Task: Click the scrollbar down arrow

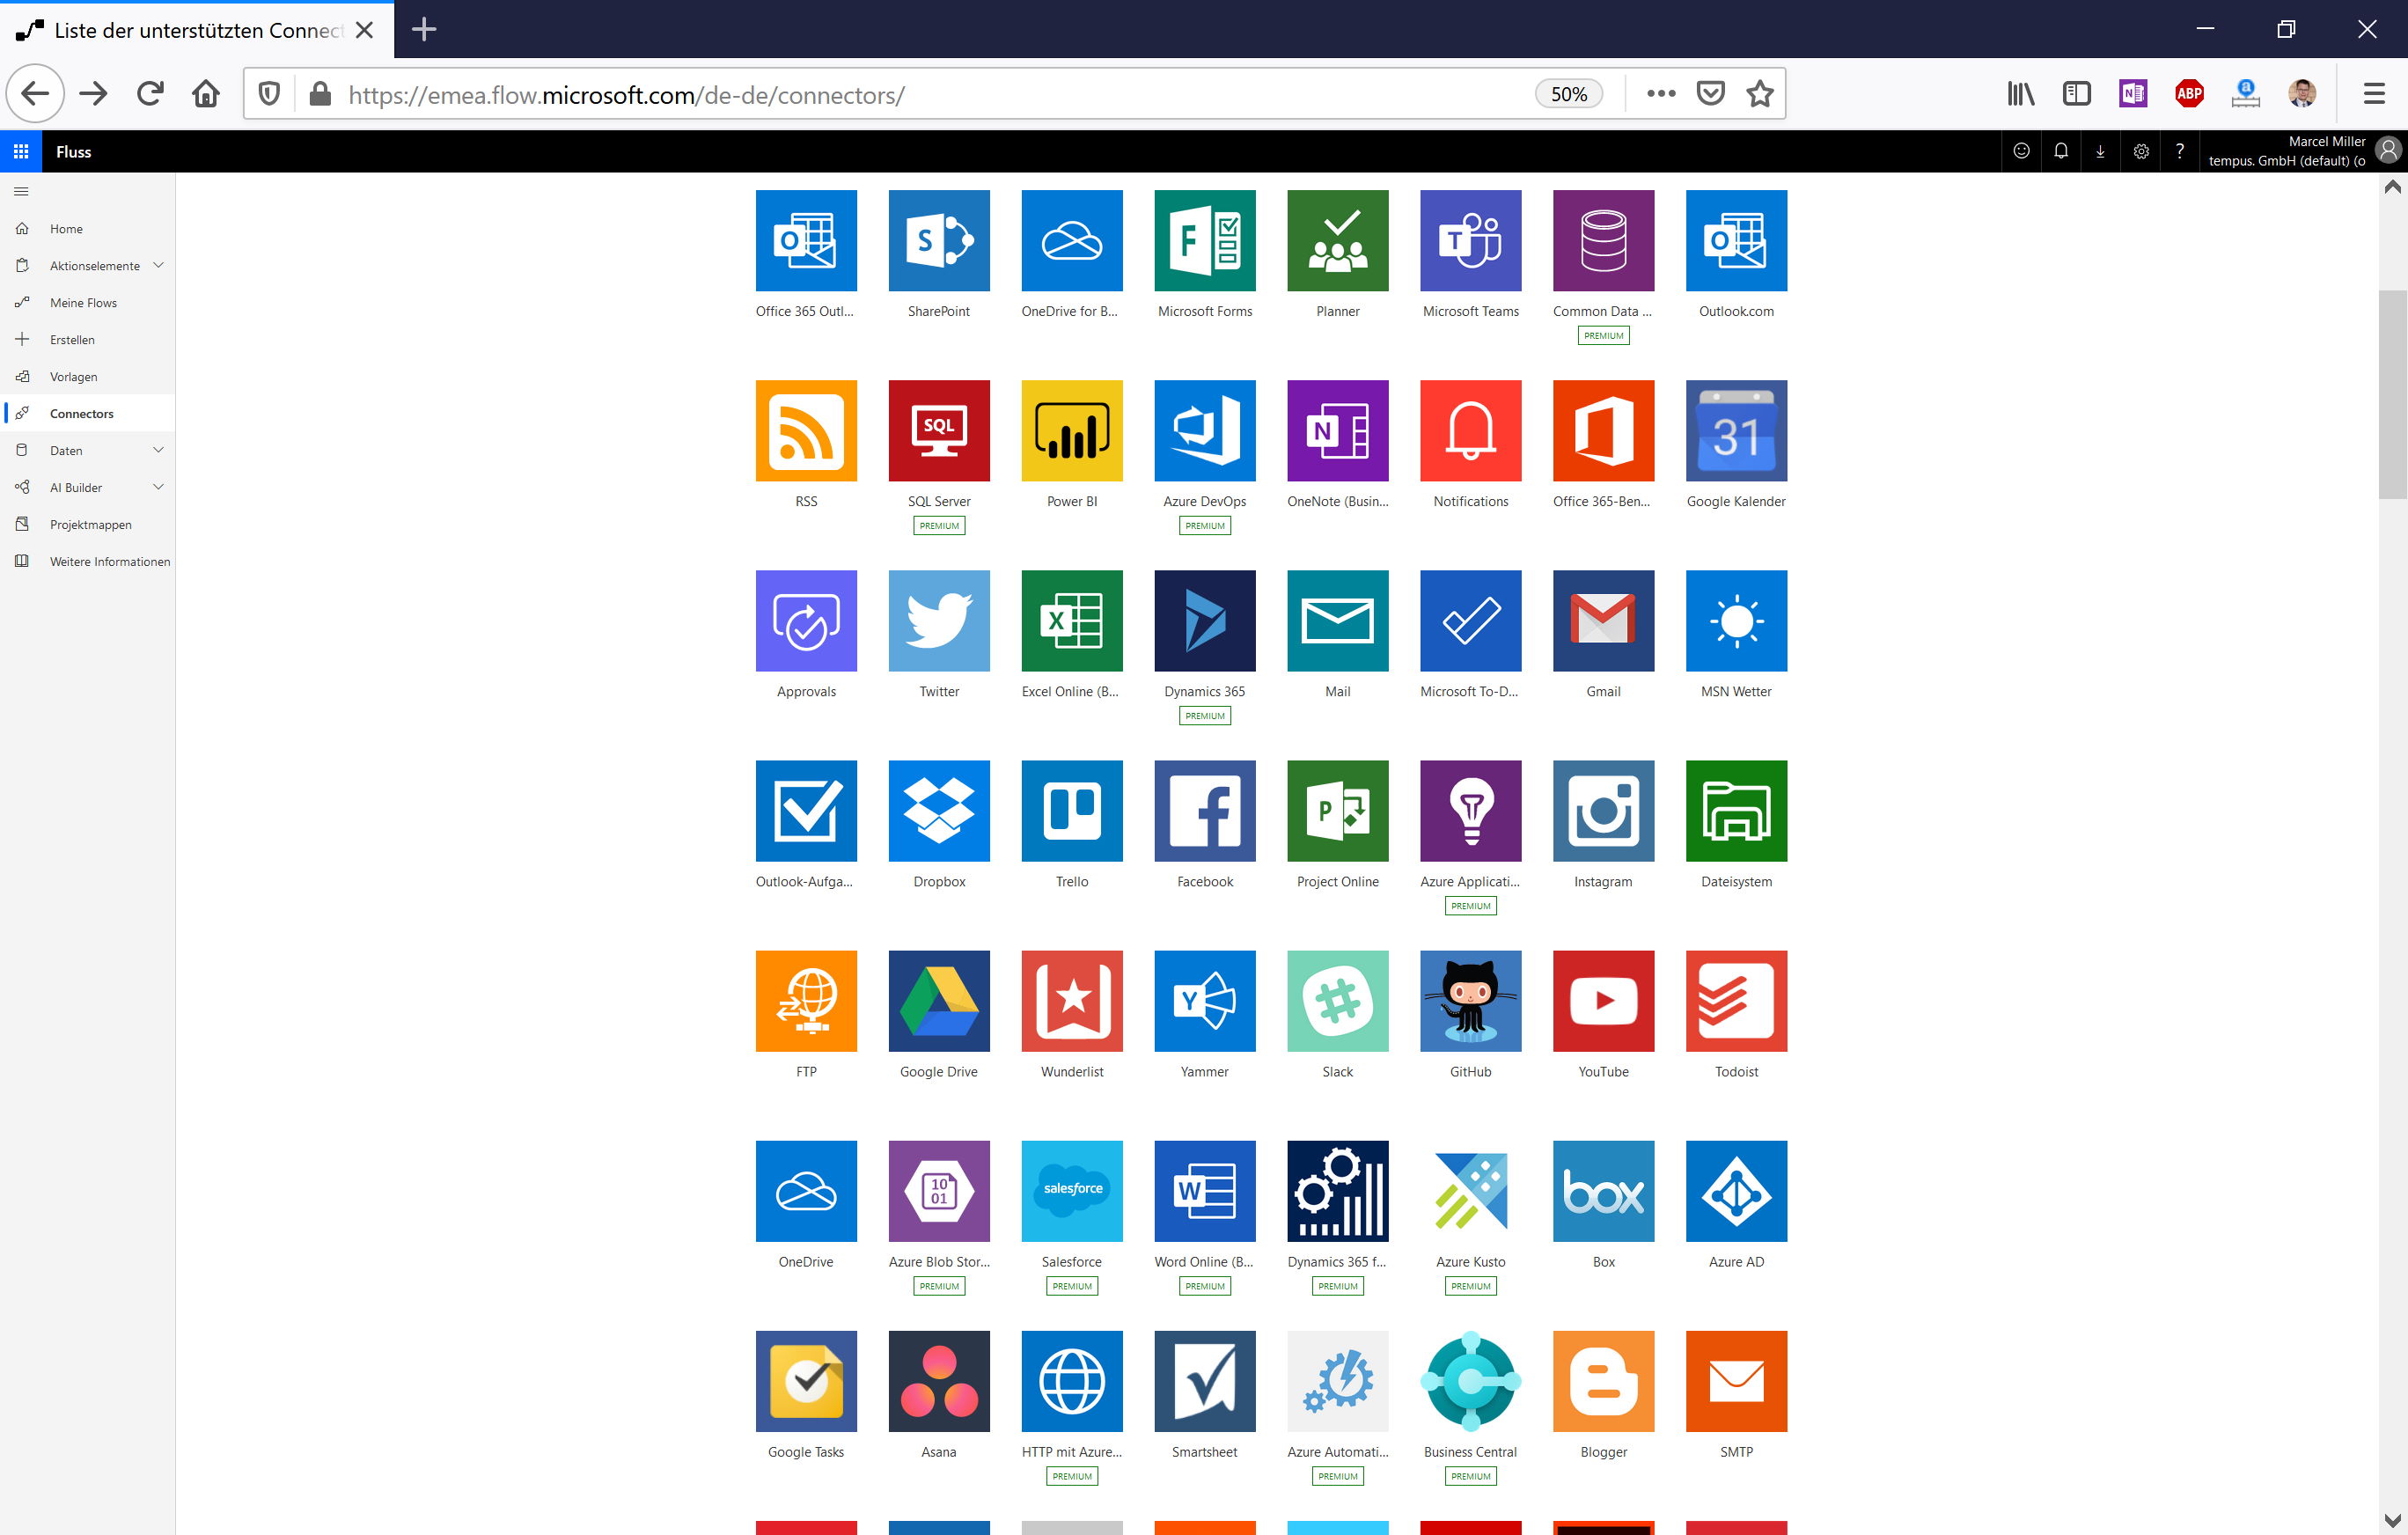Action: (2392, 1521)
